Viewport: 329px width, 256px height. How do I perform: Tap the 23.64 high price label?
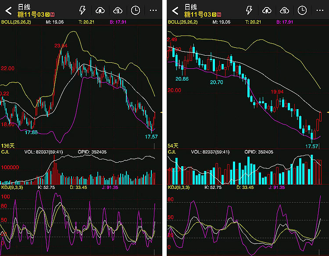pyautogui.click(x=61, y=46)
